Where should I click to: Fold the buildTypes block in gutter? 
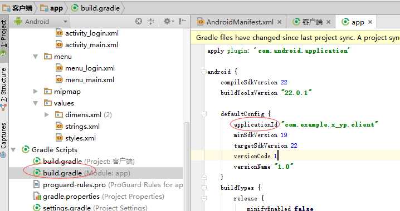204,188
